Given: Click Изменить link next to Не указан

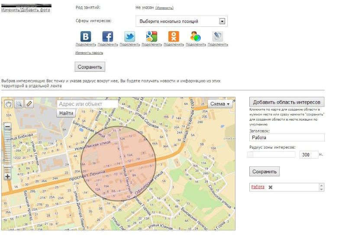Looking at the screenshot, I should 164,8.
